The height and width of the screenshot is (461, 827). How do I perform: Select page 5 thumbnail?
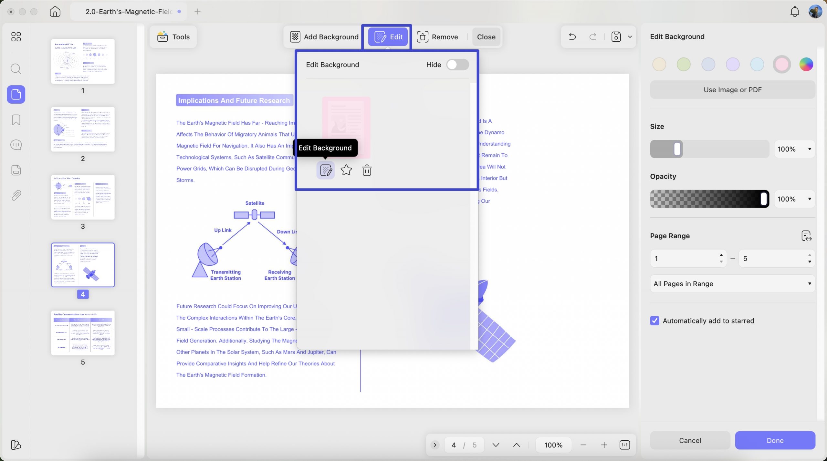coord(83,333)
